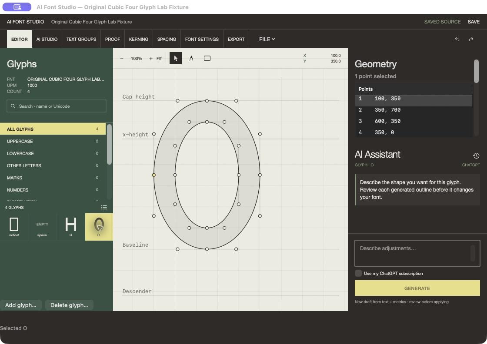Click the glyph category list scrollbar
487x344 pixels.
click(109, 144)
